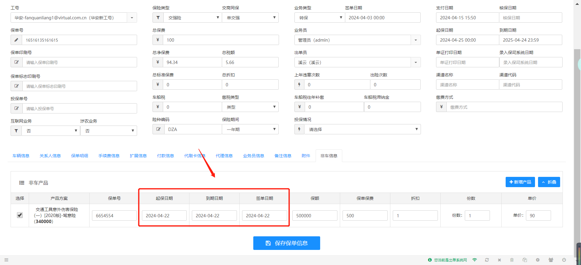Screen dimensions: 581x265
Task: Click the lightning icon beside 投保情况
Action: pyautogui.click(x=299, y=129)
